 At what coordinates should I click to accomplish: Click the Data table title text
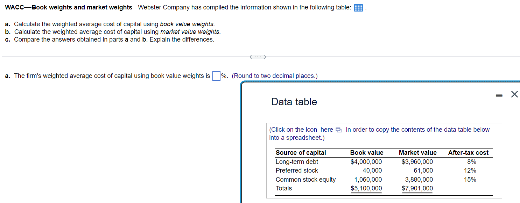(294, 102)
